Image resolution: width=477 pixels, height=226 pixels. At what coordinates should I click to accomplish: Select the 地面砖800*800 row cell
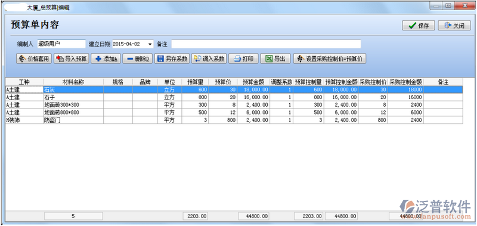pyautogui.click(x=73, y=112)
